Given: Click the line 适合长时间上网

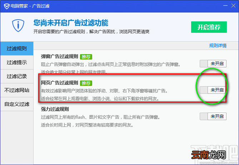Looking at the screenshot, I should tap(87, 125).
